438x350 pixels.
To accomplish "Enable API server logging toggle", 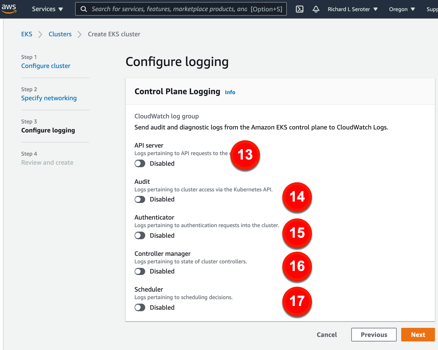I will [x=140, y=164].
